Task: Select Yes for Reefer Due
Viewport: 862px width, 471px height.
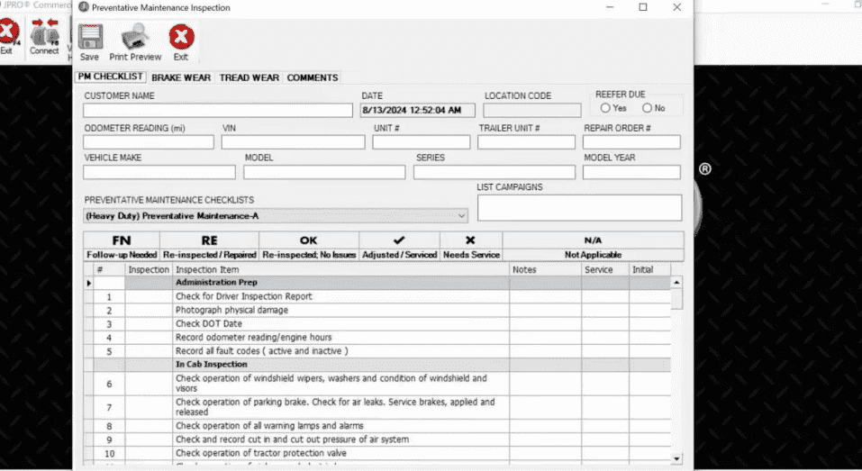Action: point(605,108)
